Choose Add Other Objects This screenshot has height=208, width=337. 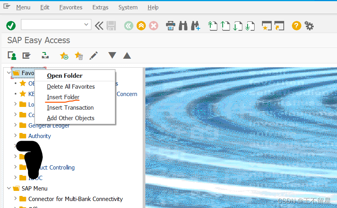pos(75,118)
